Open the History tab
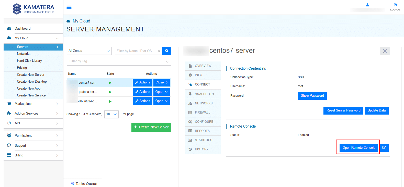This screenshot has height=187, width=404. (x=203, y=149)
